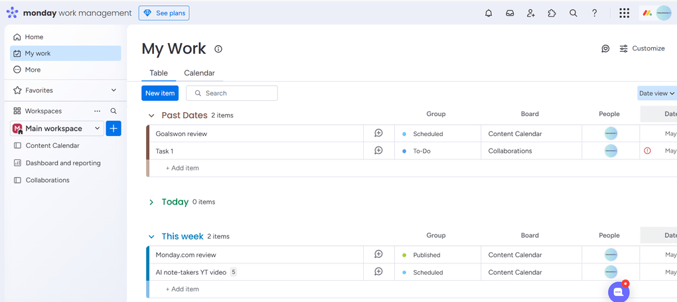This screenshot has height=302, width=677.
Task: Open update conversation for Monday.com review
Action: tap(378, 254)
